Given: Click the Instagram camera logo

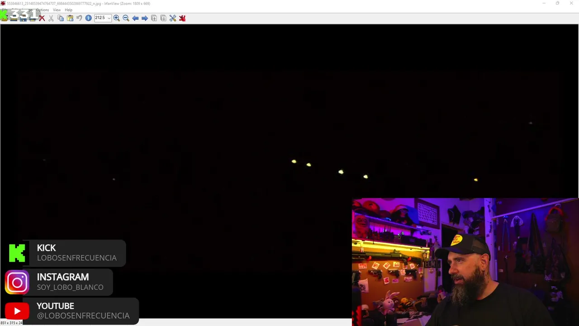Looking at the screenshot, I should pyautogui.click(x=17, y=283).
